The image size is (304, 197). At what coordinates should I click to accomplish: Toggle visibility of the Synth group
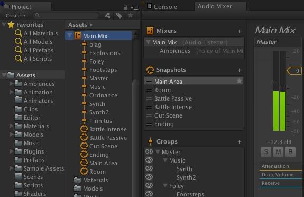point(149,168)
